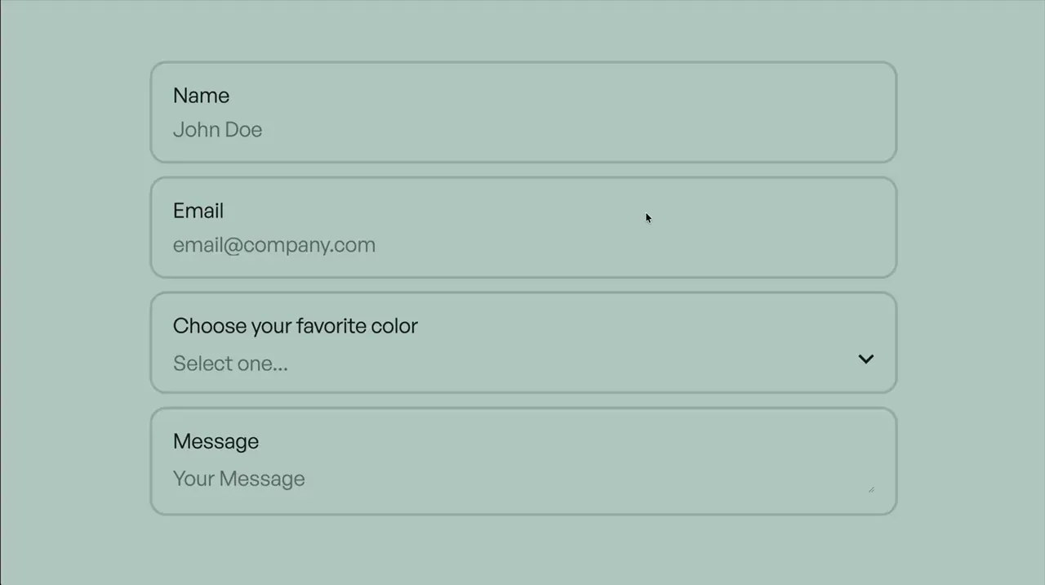Screen dimensions: 1045x585
Task: Click the "Name" field label
Action: click(x=201, y=96)
